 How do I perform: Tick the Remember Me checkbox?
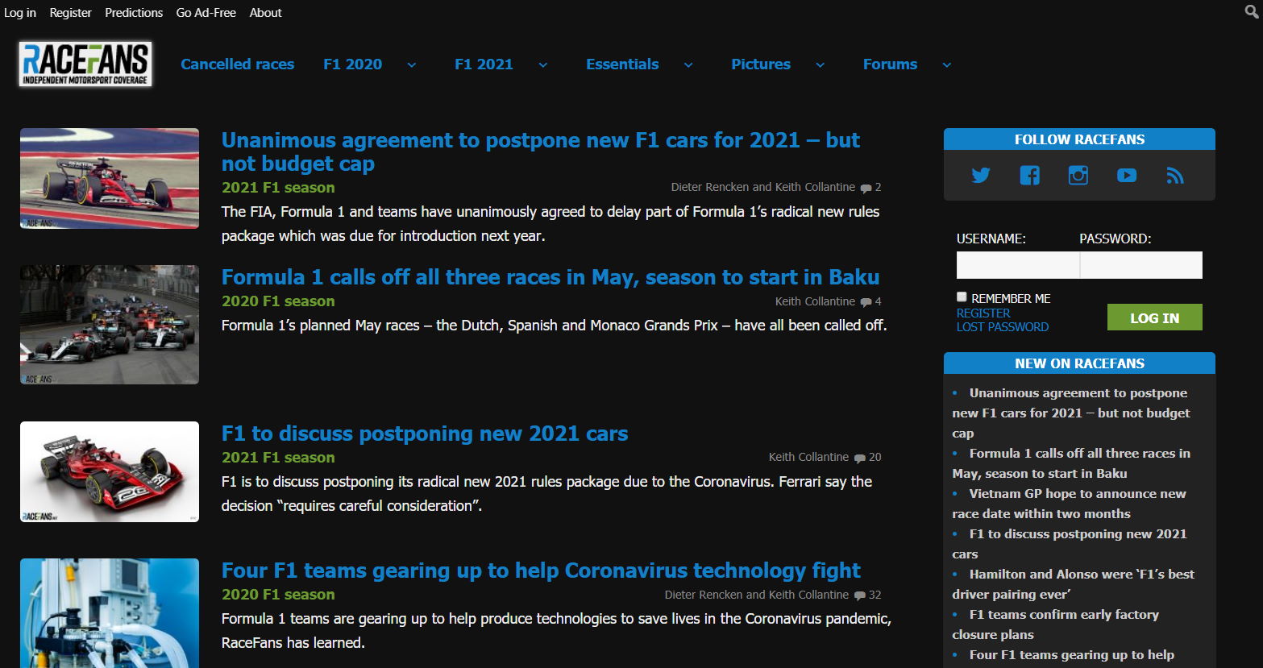click(962, 297)
